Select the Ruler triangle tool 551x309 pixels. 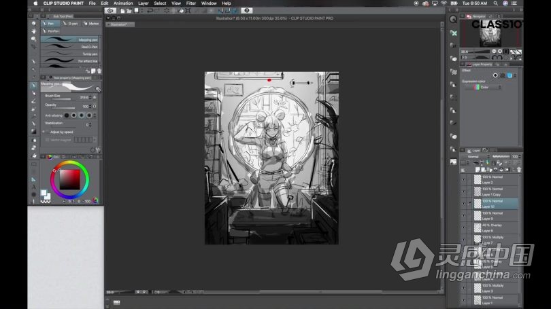coord(34,179)
